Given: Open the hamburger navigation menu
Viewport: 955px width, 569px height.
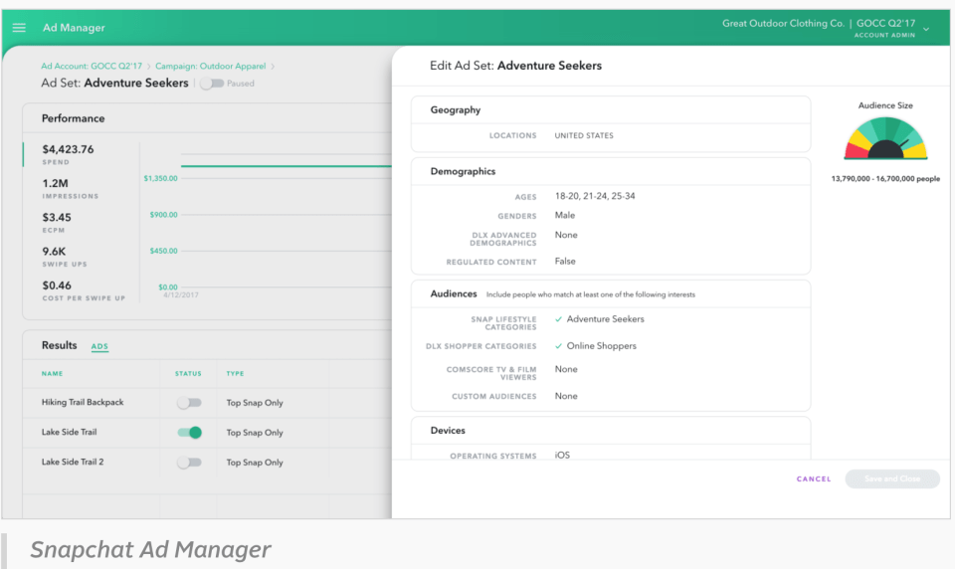Looking at the screenshot, I should [x=19, y=28].
